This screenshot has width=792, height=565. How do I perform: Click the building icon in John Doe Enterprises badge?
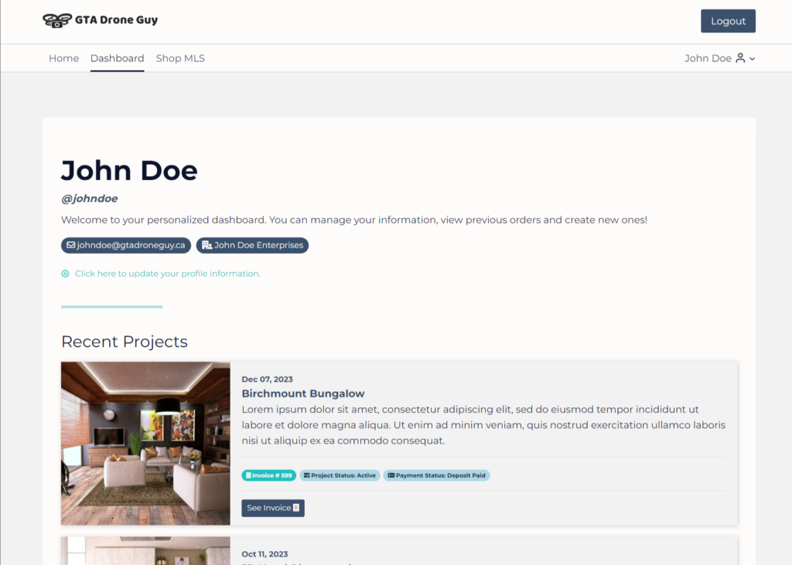tap(207, 245)
